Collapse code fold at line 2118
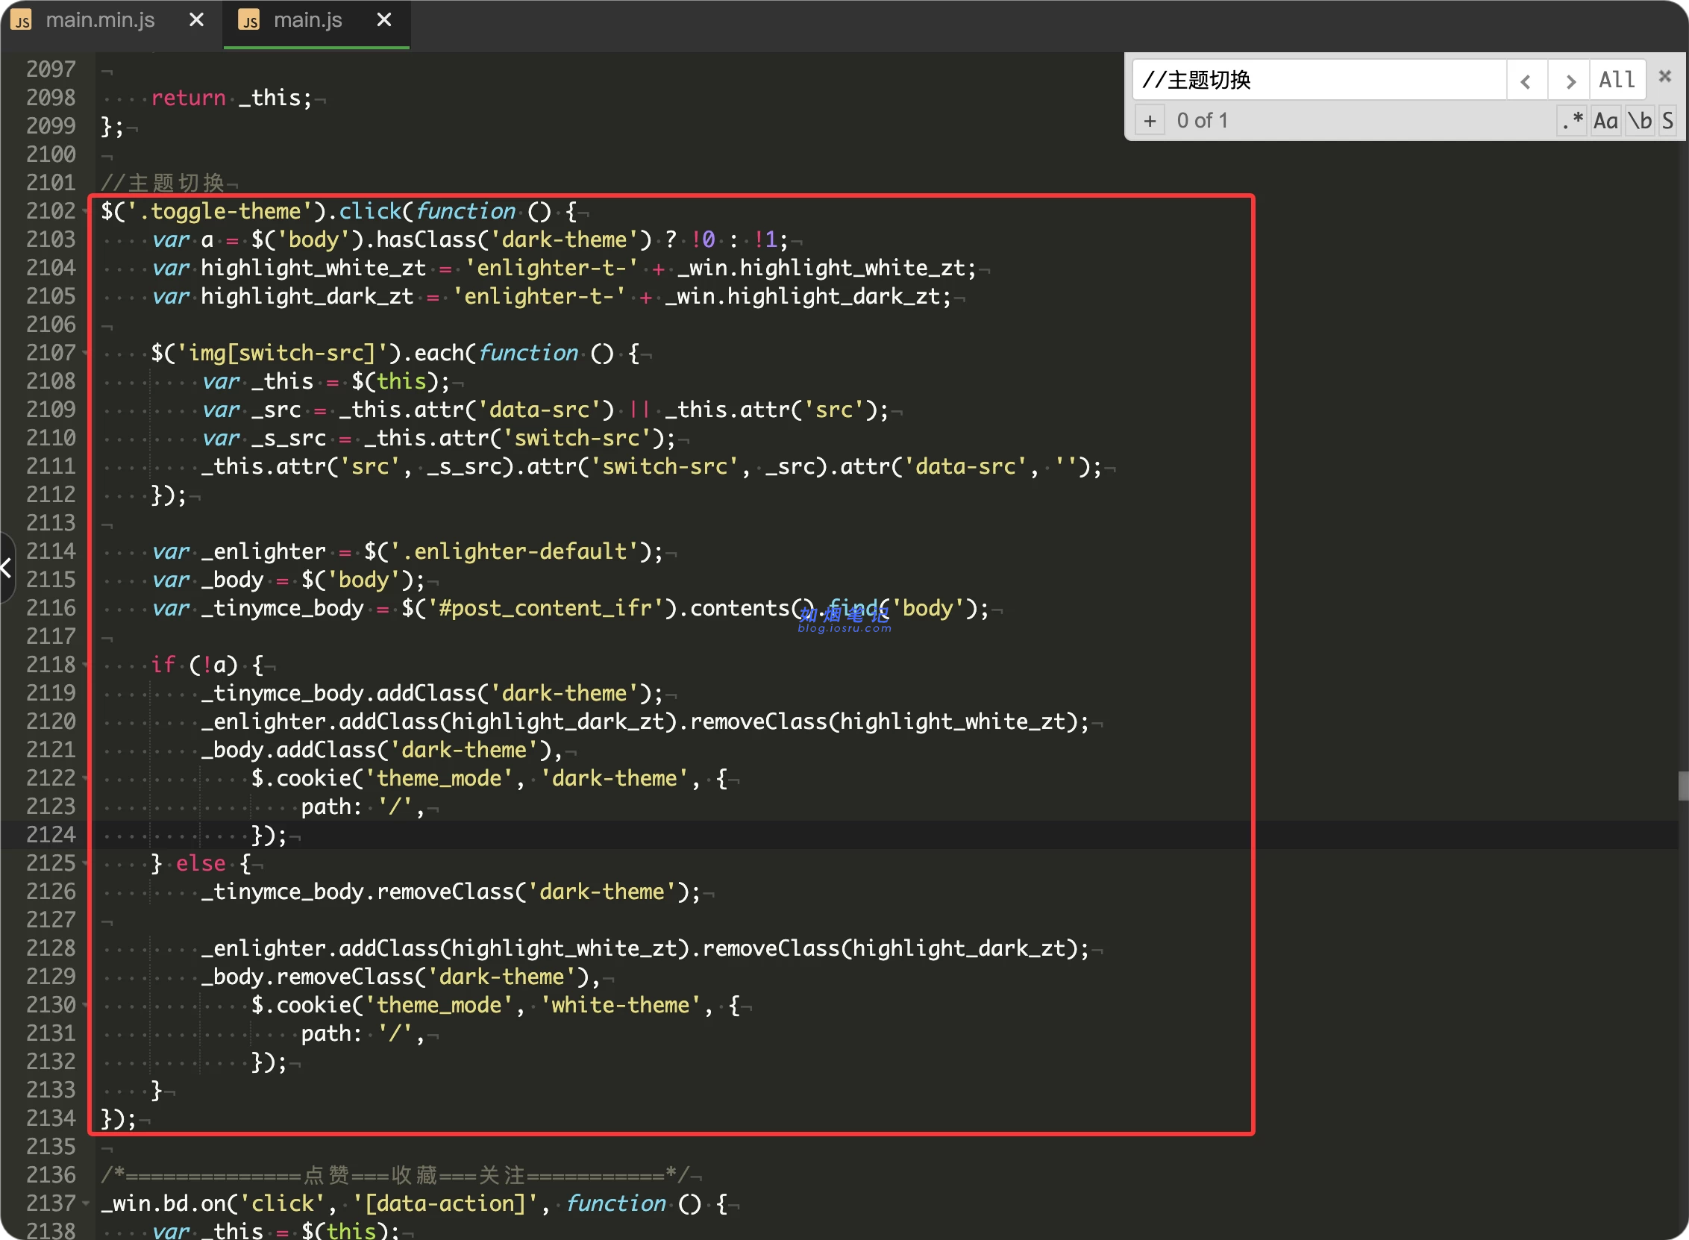 pos(86,665)
